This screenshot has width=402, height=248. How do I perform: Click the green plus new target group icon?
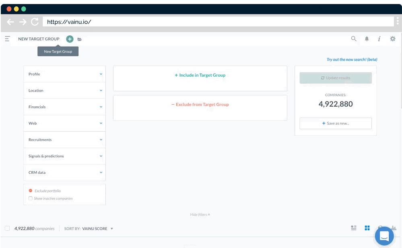(x=70, y=39)
